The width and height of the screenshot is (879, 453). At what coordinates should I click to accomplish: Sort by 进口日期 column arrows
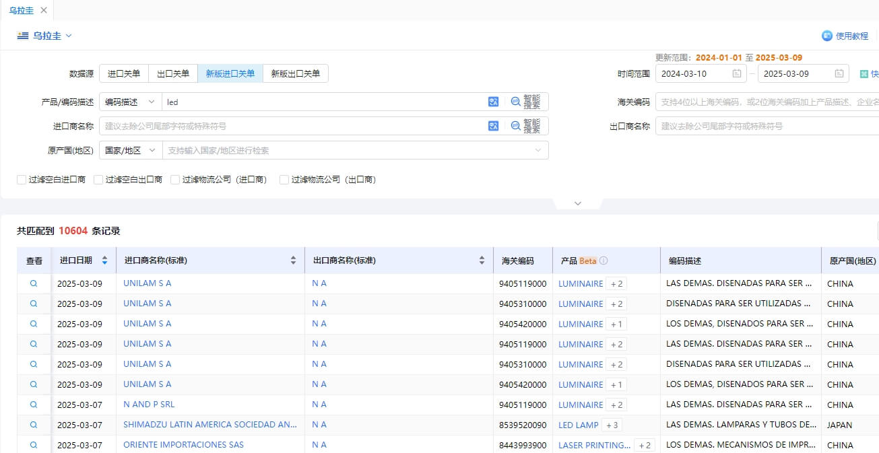coord(104,260)
